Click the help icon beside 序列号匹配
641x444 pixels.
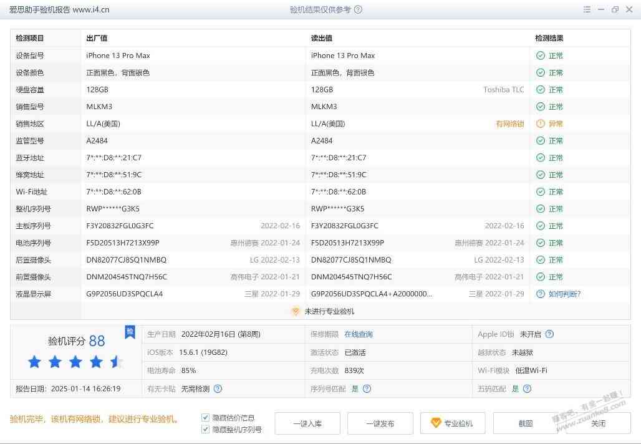(x=367, y=388)
